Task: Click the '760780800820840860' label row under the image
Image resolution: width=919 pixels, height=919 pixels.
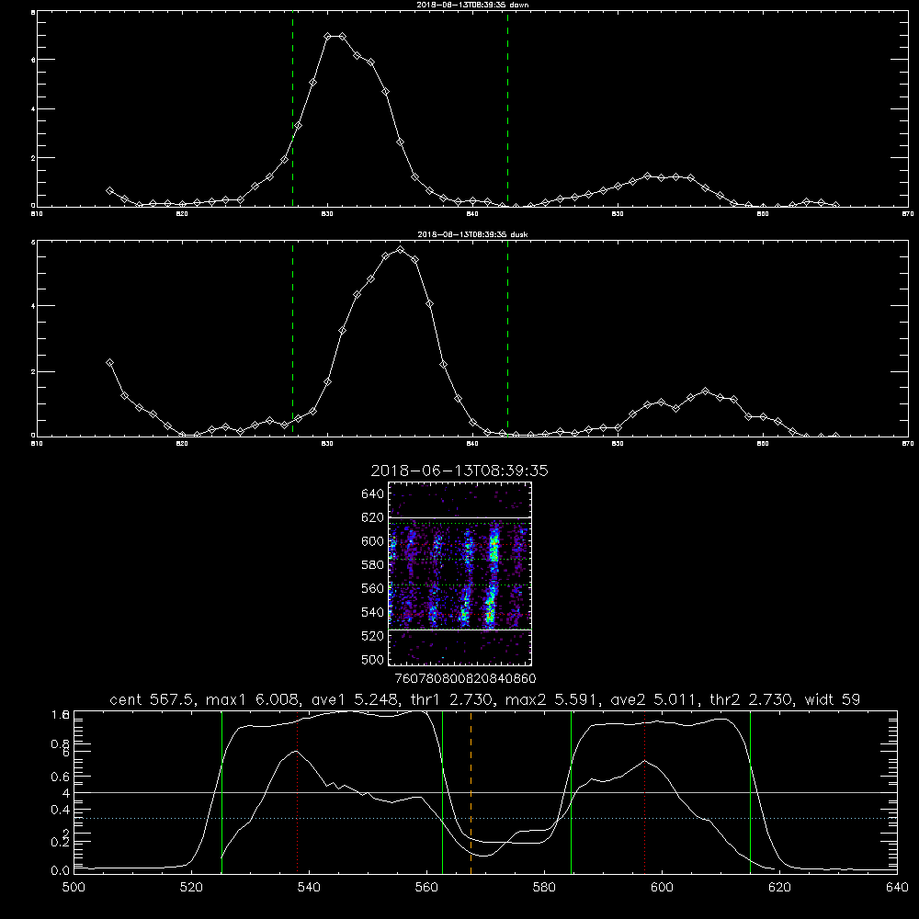Action: [466, 678]
